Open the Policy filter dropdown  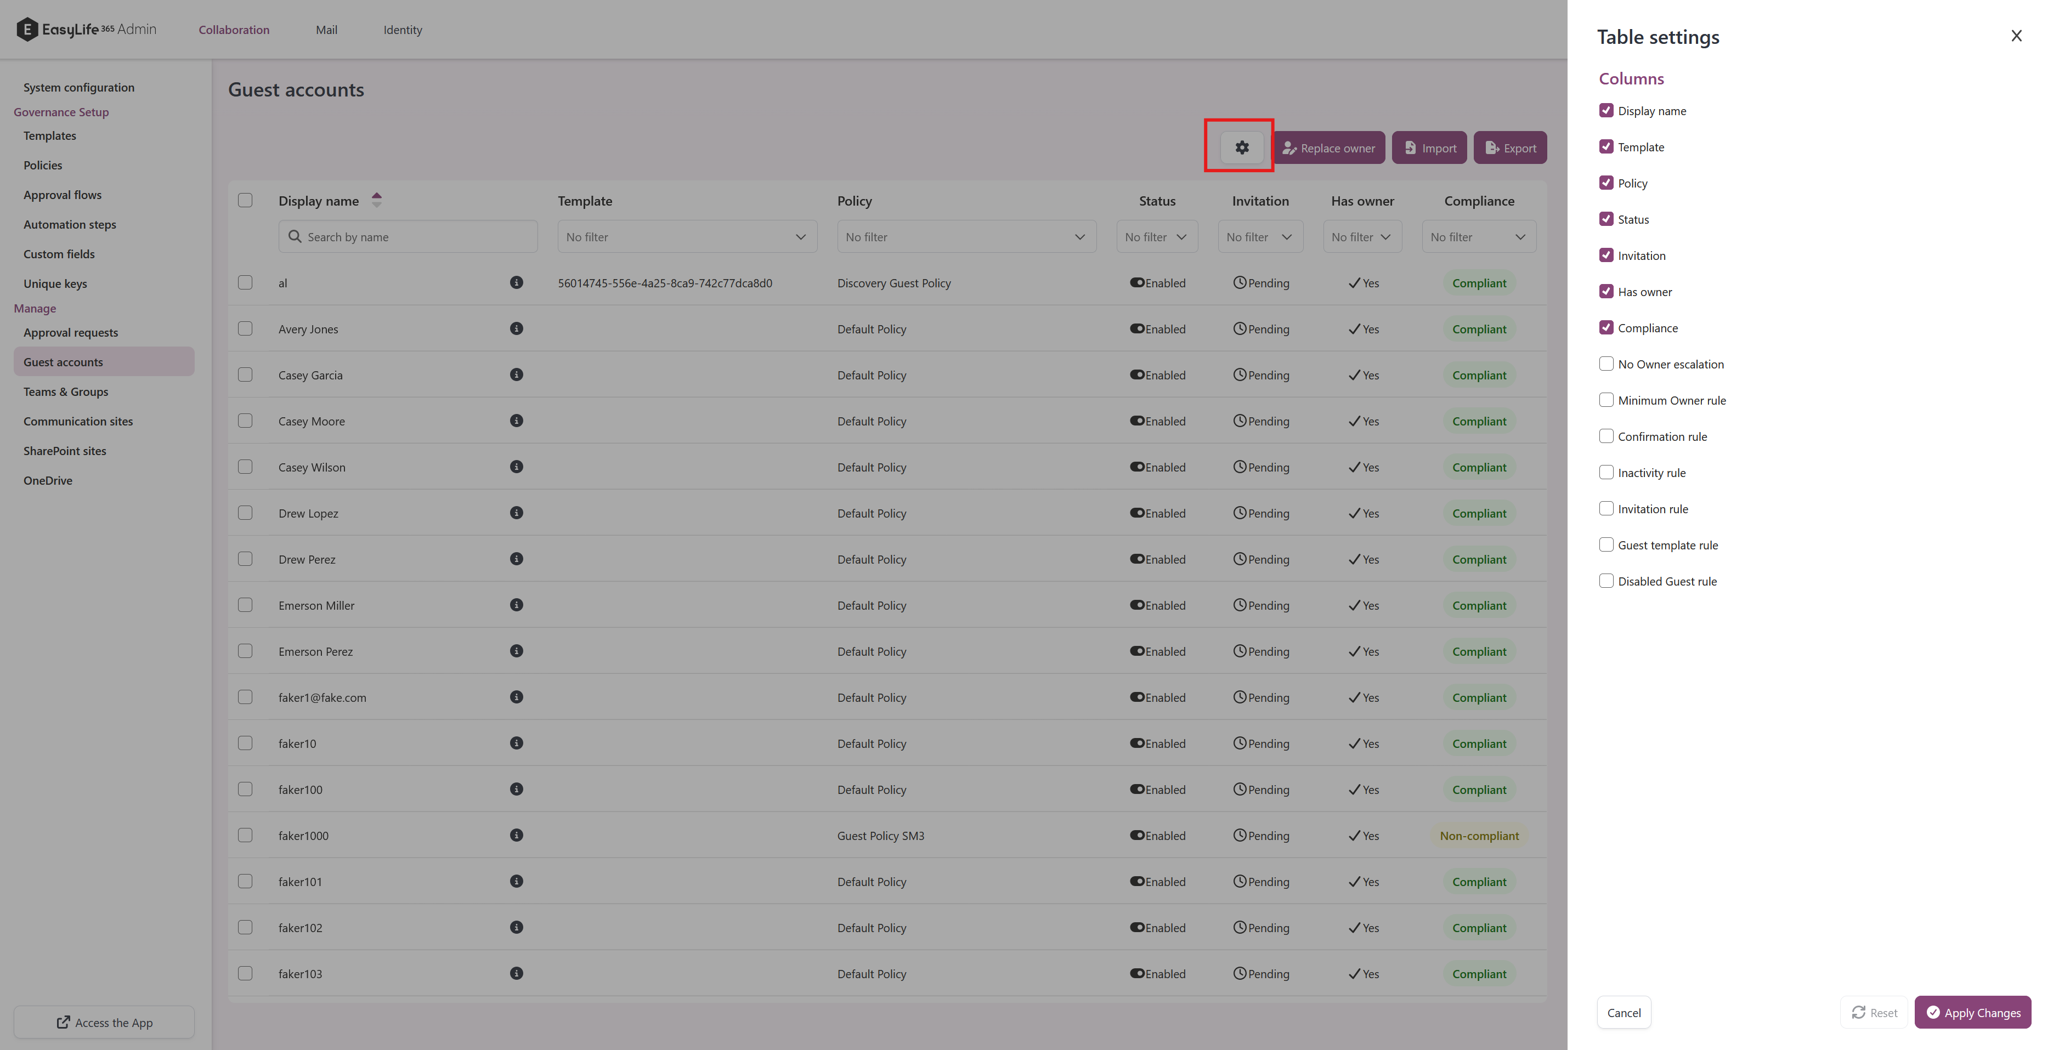point(965,236)
